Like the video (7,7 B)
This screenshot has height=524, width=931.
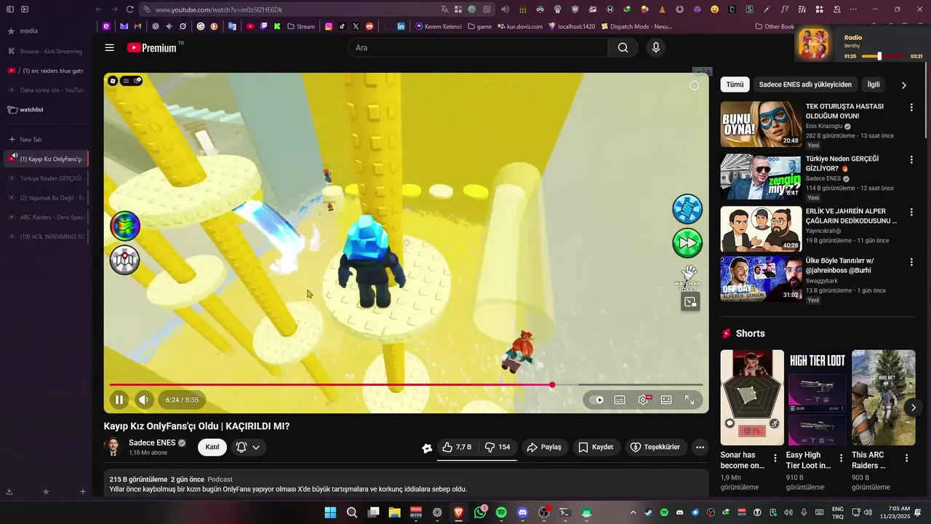pos(457,447)
